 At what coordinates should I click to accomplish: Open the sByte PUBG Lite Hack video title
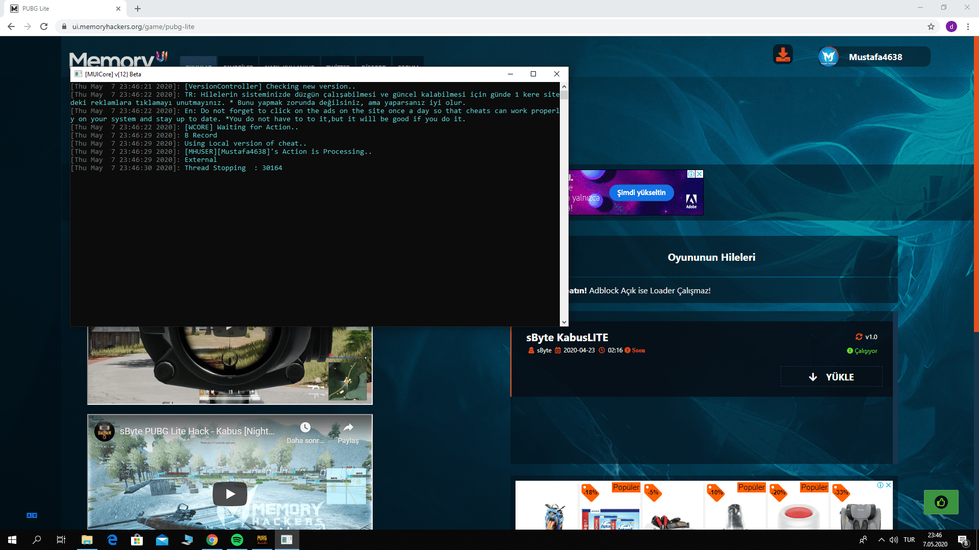pyautogui.click(x=197, y=431)
